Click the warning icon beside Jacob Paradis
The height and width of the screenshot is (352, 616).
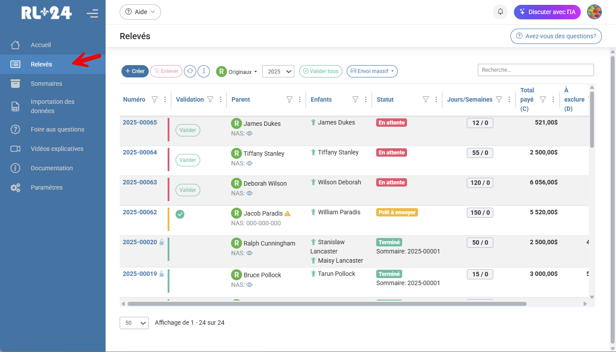tap(287, 213)
